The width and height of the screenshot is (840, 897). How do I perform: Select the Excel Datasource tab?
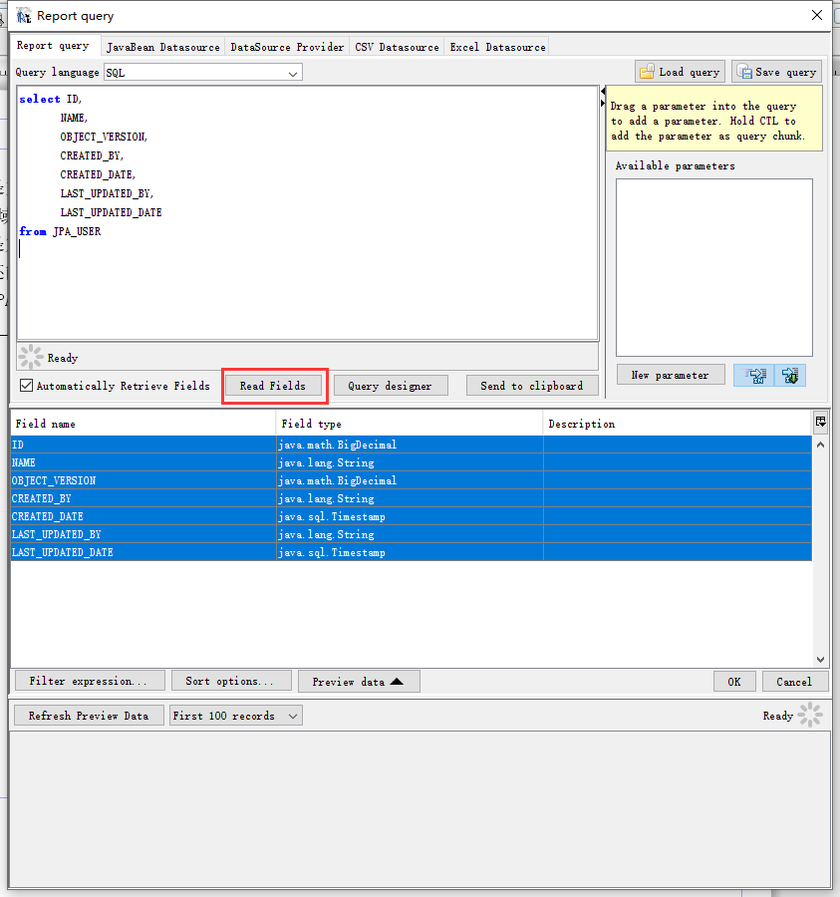[x=497, y=47]
